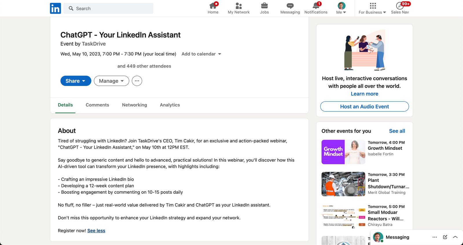Open Messaging panel options ellipsis

pyautogui.click(x=435, y=237)
